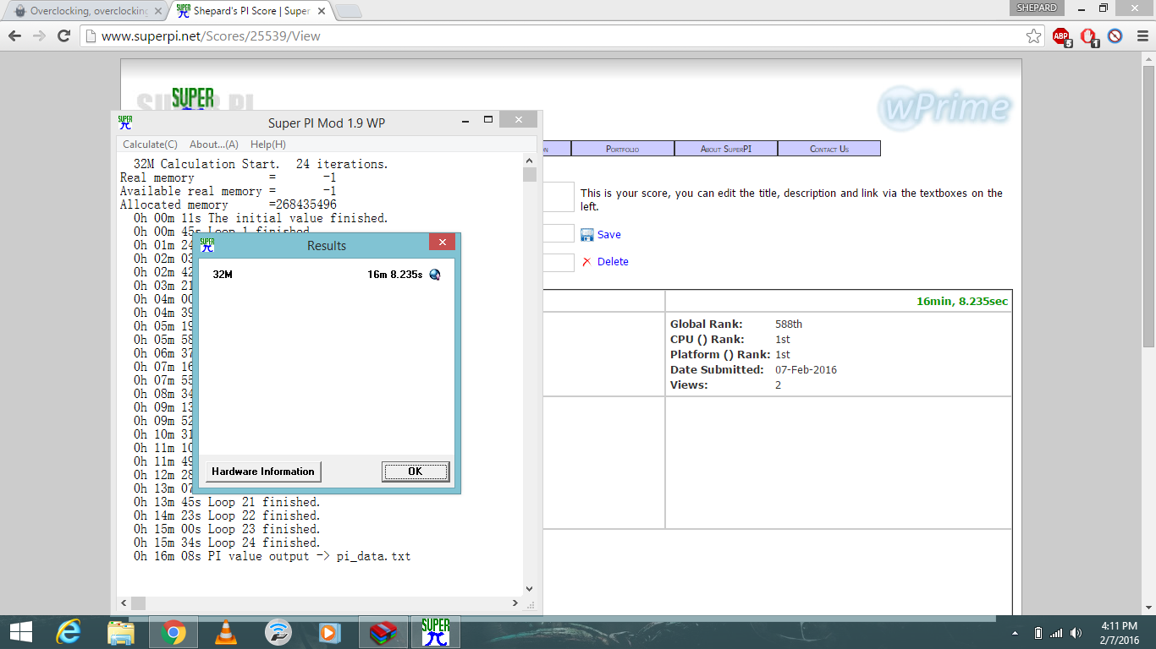This screenshot has width=1156, height=649.
Task: Open a new browser tab
Action: coord(349,11)
